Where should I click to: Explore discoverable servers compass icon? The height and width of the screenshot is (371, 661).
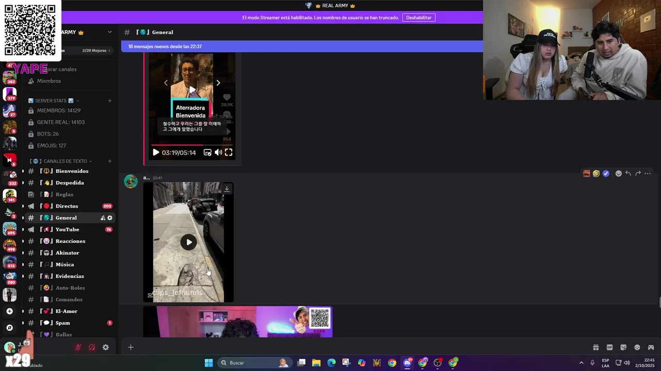(x=9, y=328)
